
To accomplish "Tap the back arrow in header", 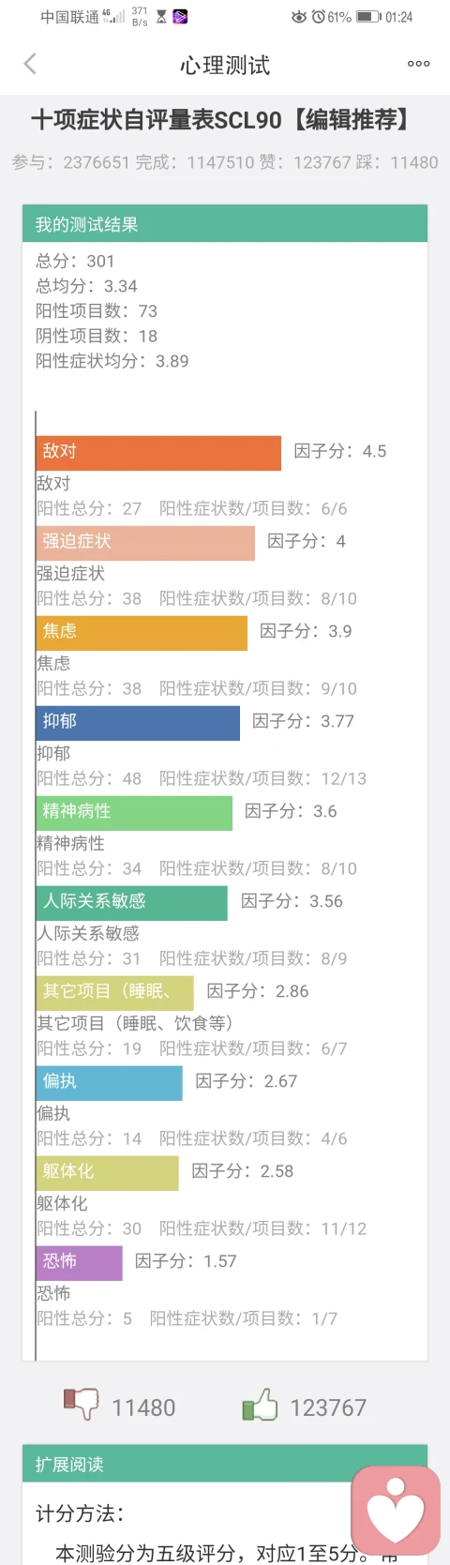I will [30, 64].
